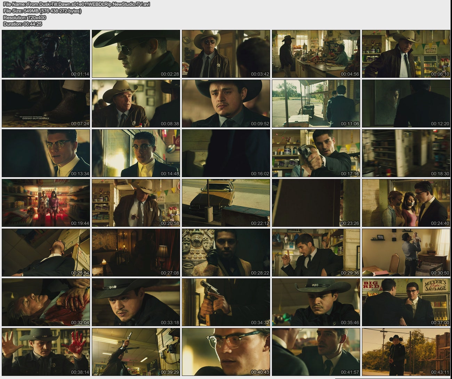The width and height of the screenshot is (452, 379).
Task: Click the Diego Gutierrez credit frame at 00:07:24
Action: [46, 104]
